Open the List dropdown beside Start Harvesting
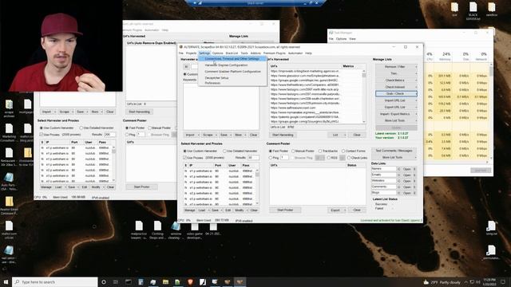Screen dimensions: 511x287 point(337,135)
